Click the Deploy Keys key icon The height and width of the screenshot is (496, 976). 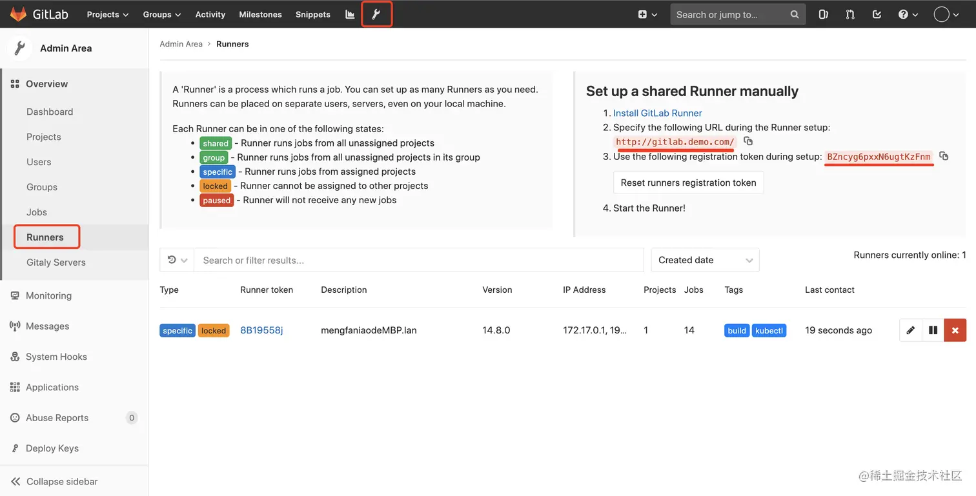pos(15,448)
